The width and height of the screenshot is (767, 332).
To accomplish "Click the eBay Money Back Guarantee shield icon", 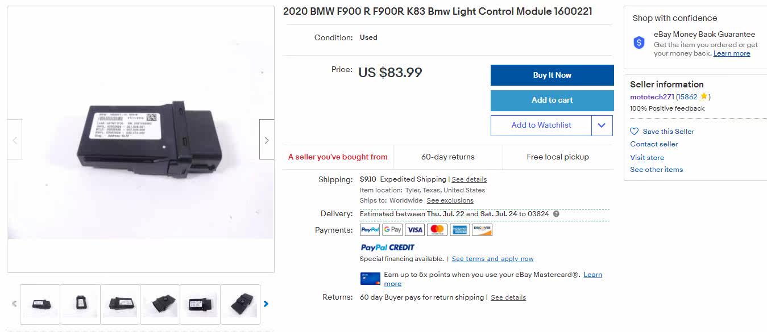I will (639, 43).
